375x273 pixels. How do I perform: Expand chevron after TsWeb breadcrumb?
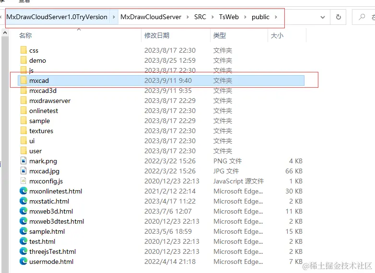245,17
